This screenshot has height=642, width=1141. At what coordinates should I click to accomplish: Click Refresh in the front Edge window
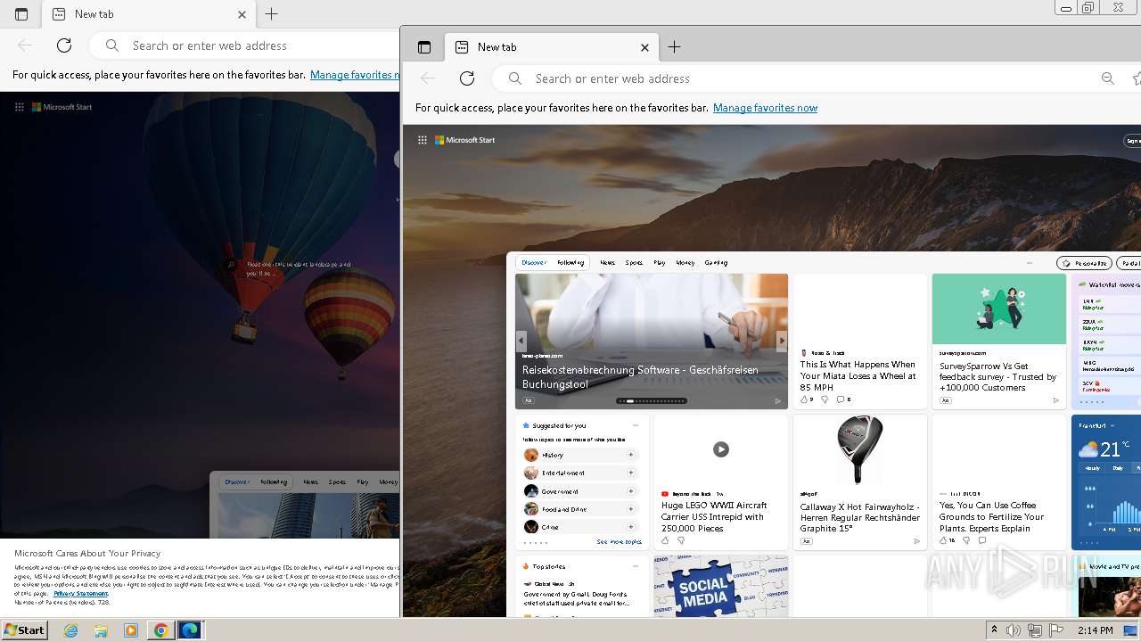[x=467, y=78]
